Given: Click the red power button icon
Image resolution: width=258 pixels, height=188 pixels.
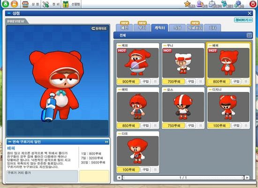Looking at the screenshot, I should click(x=253, y=4).
